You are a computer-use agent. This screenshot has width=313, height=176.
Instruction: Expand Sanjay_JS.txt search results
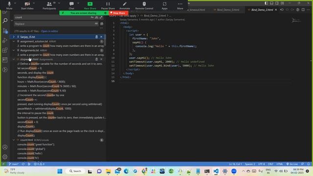(14, 37)
